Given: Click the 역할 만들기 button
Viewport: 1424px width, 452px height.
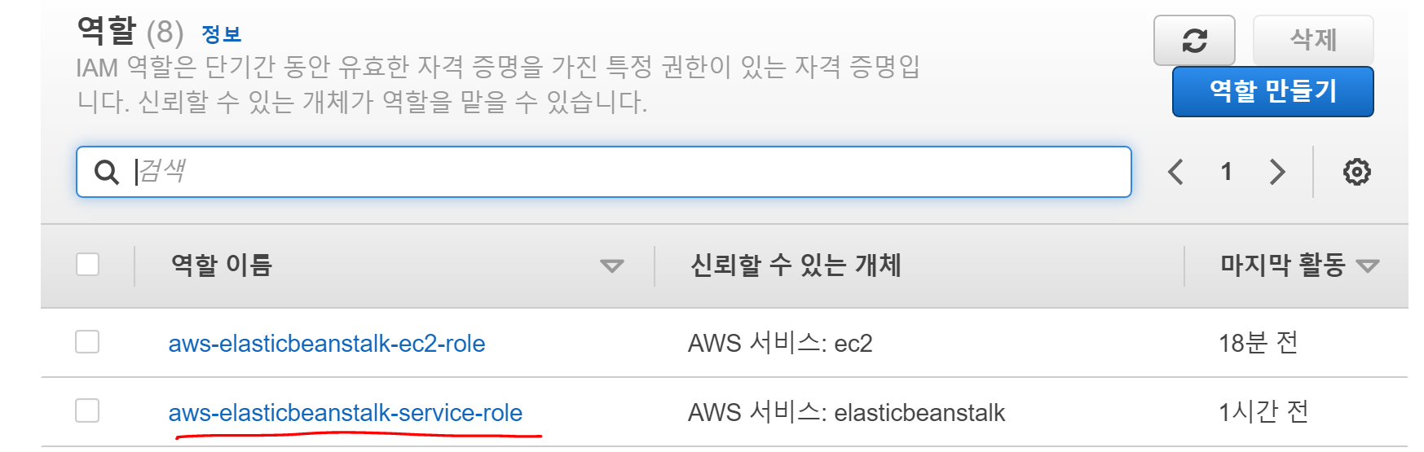Looking at the screenshot, I should pos(1272,91).
